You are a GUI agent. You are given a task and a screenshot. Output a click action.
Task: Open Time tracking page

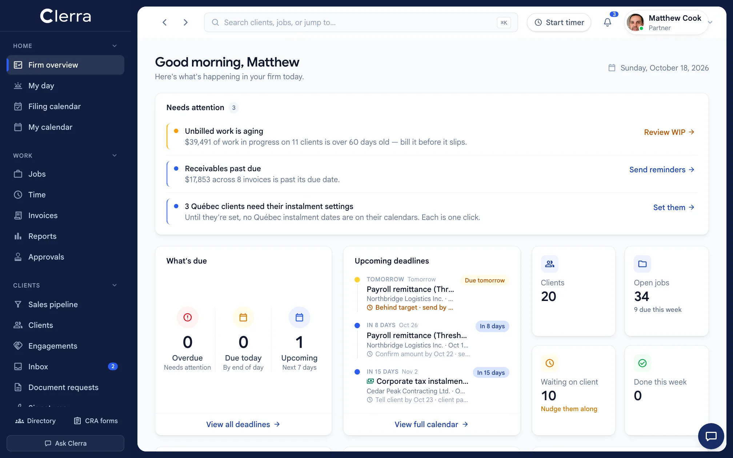[65, 195]
